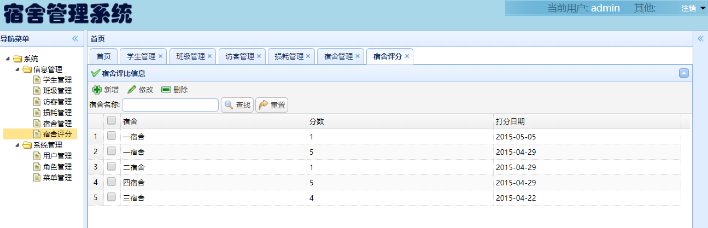Click the 删除 delete minus icon
Viewport: 708px width, 228px height.
click(166, 90)
